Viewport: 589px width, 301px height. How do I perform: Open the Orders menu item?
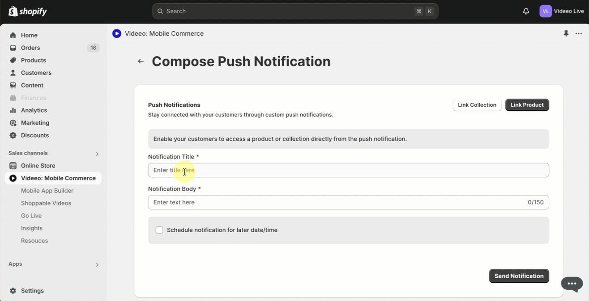point(30,48)
